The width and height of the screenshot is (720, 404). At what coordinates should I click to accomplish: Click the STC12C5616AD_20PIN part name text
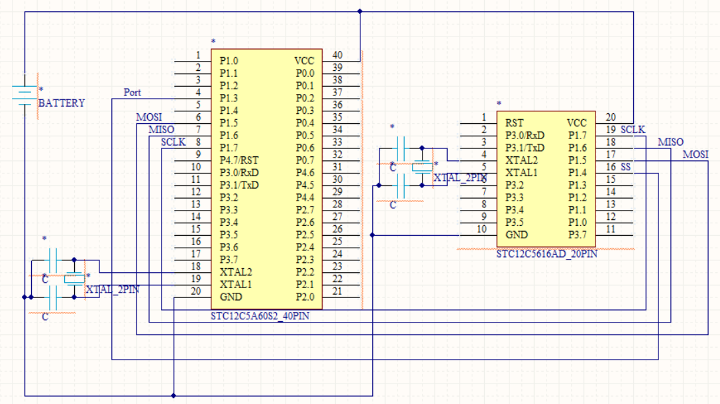click(x=546, y=254)
